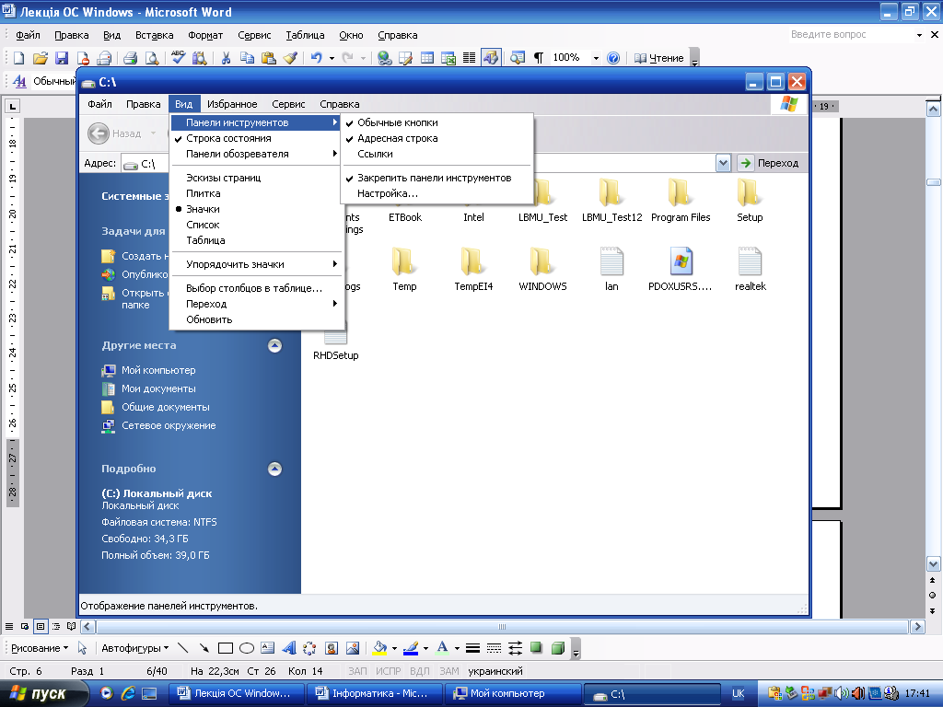This screenshot has width=943, height=707.
Task: Click the Columns icon in Word toolbar
Action: [469, 58]
